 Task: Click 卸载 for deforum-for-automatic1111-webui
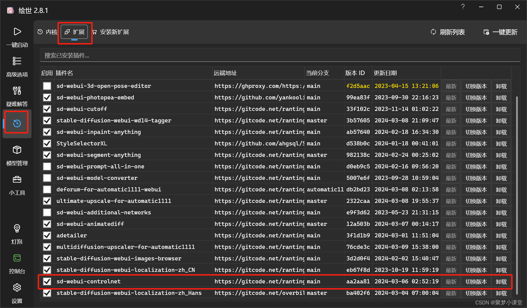[x=501, y=190]
